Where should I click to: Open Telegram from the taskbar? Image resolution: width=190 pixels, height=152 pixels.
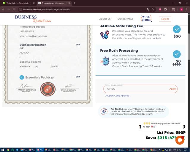(x=17, y=150)
